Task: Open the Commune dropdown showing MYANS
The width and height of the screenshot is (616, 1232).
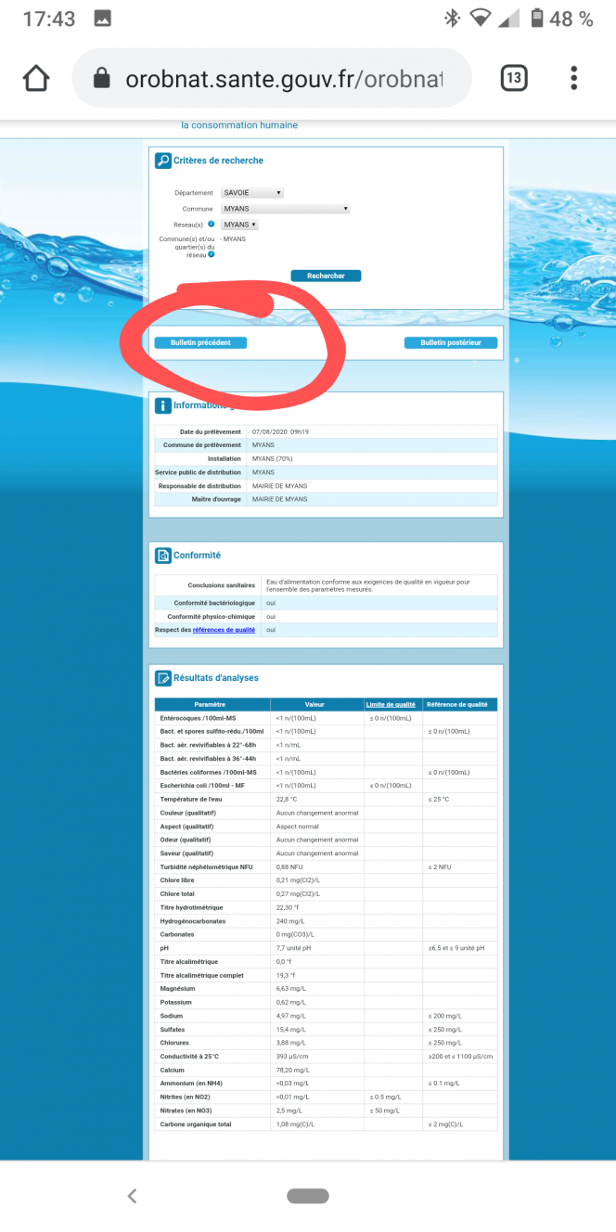Action: [286, 209]
